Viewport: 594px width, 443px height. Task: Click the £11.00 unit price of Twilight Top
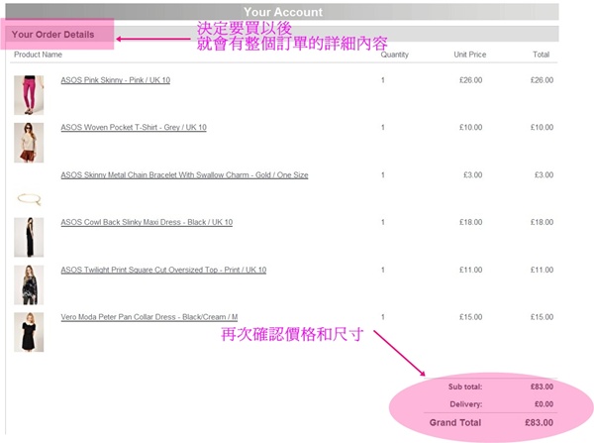(471, 270)
